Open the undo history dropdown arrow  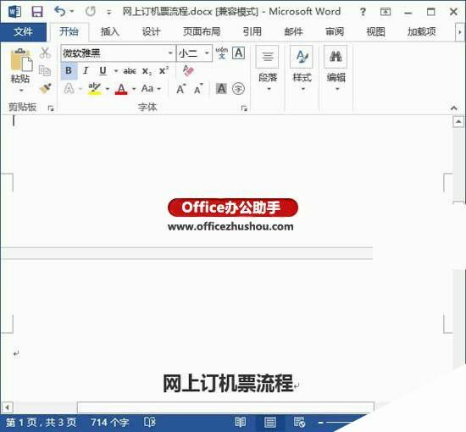72,12
